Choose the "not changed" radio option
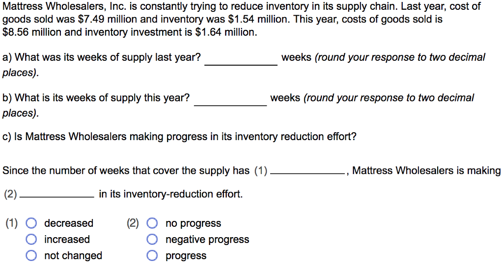 [31, 256]
